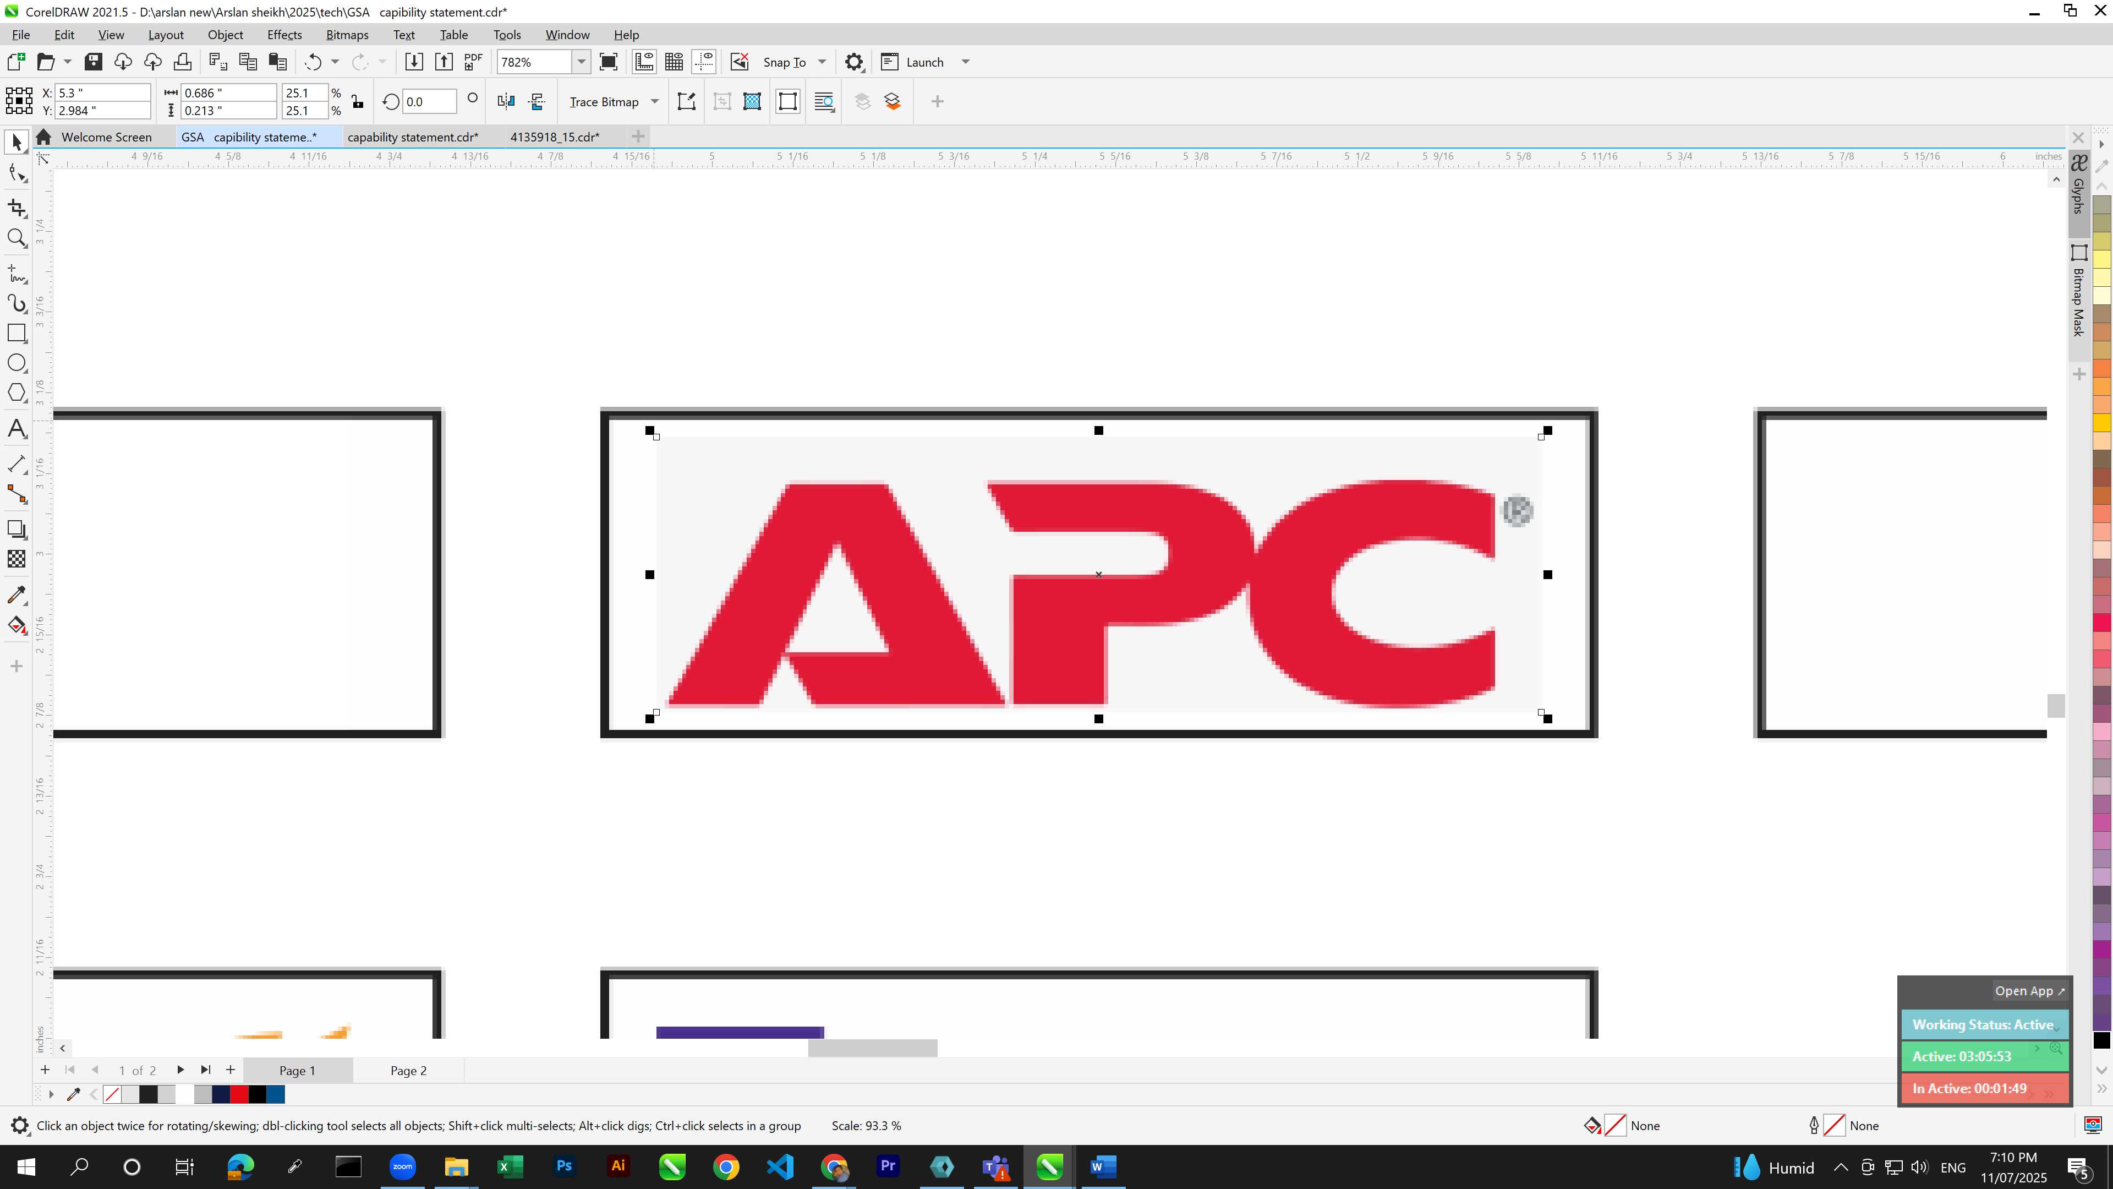The image size is (2113, 1189).
Task: Select the Polygon tool
Action: [x=17, y=393]
